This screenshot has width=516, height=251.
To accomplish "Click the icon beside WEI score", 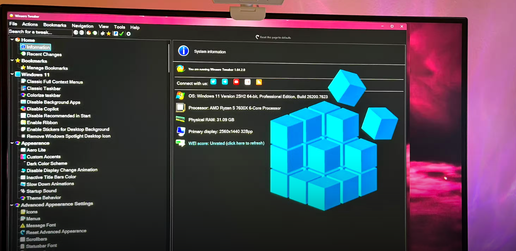I will pos(181,143).
